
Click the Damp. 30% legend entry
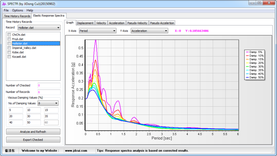tap(255, 67)
